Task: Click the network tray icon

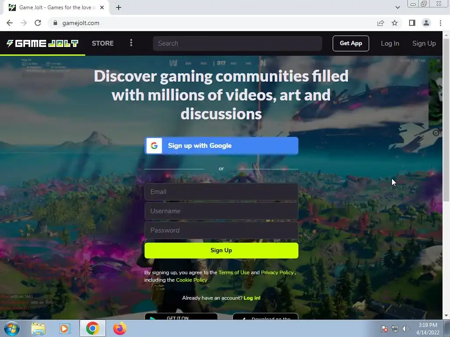Action: 395,329
